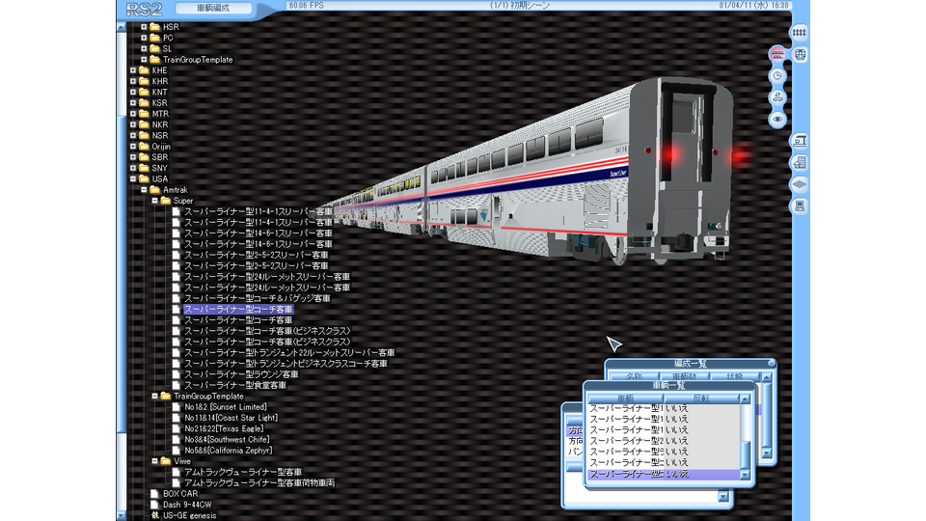
Task: Select the HSR folder icon
Action: (154, 27)
